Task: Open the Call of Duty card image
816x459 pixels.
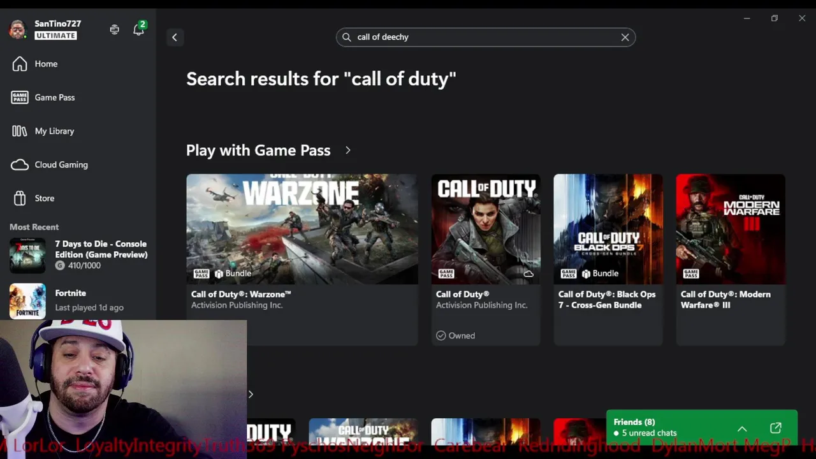Action: pos(486,229)
